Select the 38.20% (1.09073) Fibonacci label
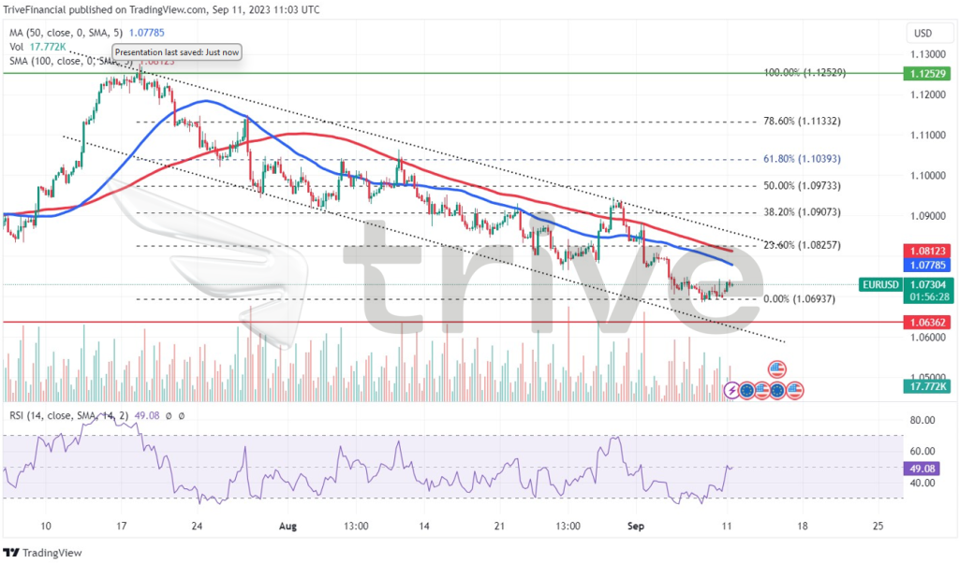The image size is (959, 563). click(x=802, y=212)
